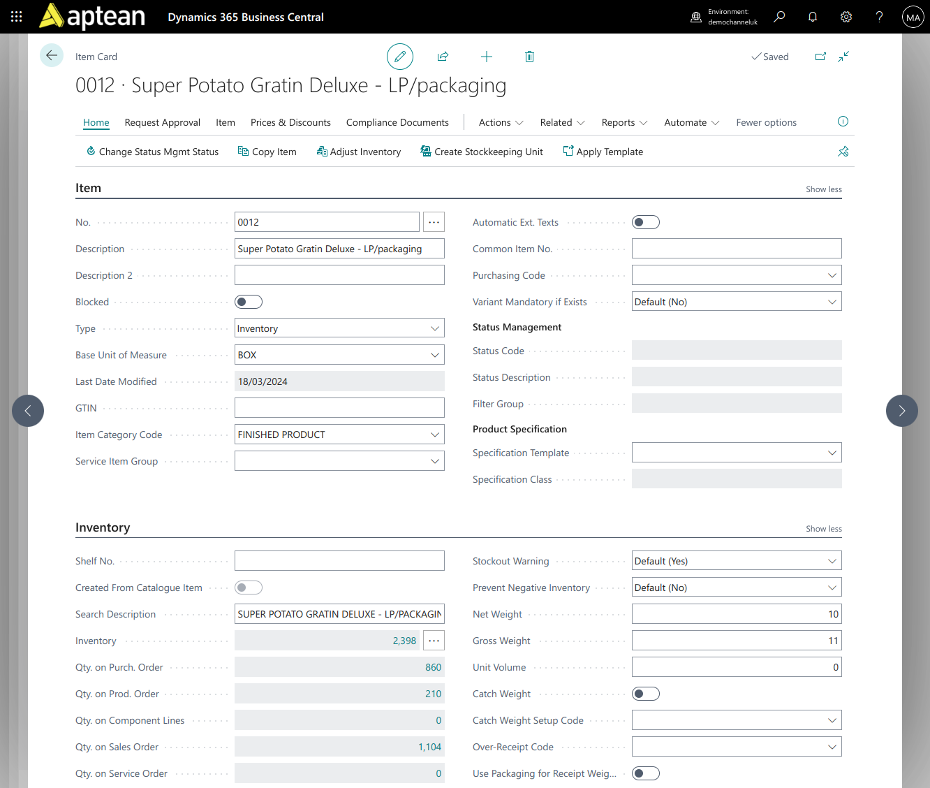This screenshot has width=930, height=788.
Task: Go to previous record arrow
Action: coord(28,411)
